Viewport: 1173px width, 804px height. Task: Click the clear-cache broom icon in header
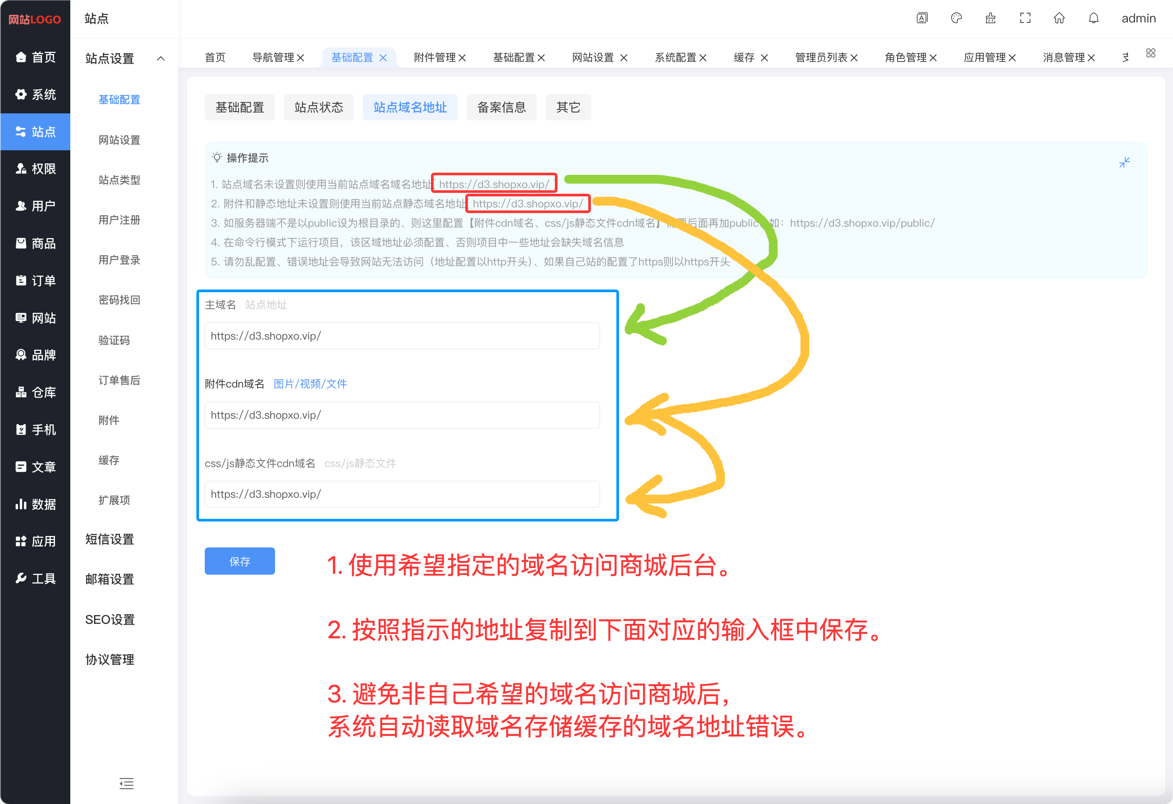click(x=990, y=18)
